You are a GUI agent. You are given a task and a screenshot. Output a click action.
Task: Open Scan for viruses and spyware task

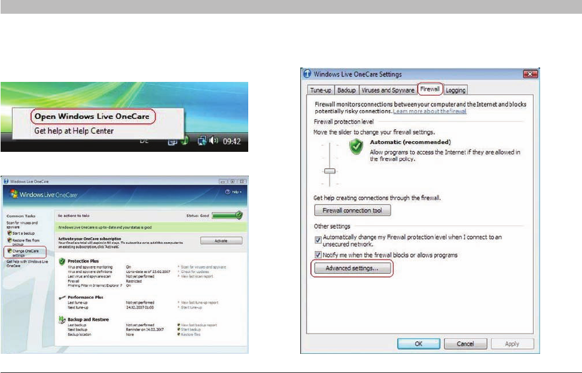click(x=22, y=225)
